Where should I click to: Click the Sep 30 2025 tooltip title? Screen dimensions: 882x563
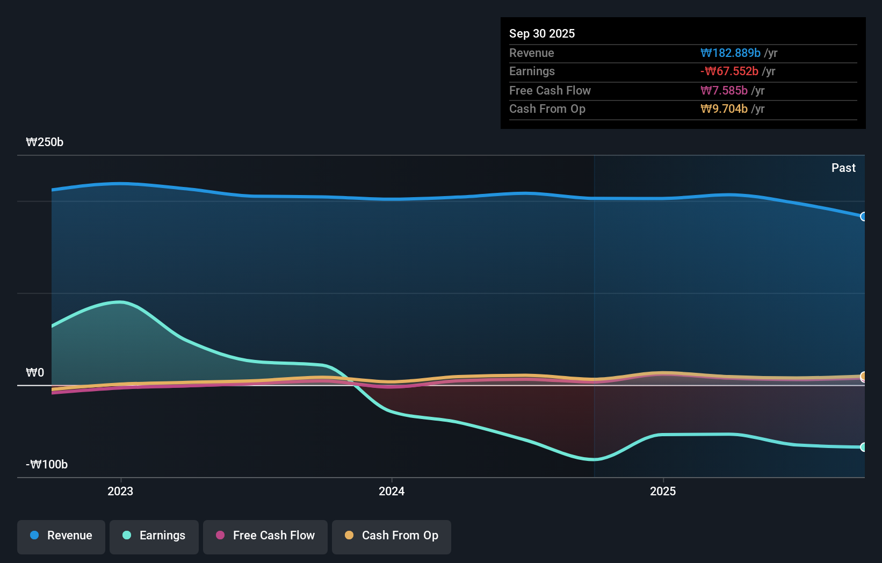coord(542,33)
